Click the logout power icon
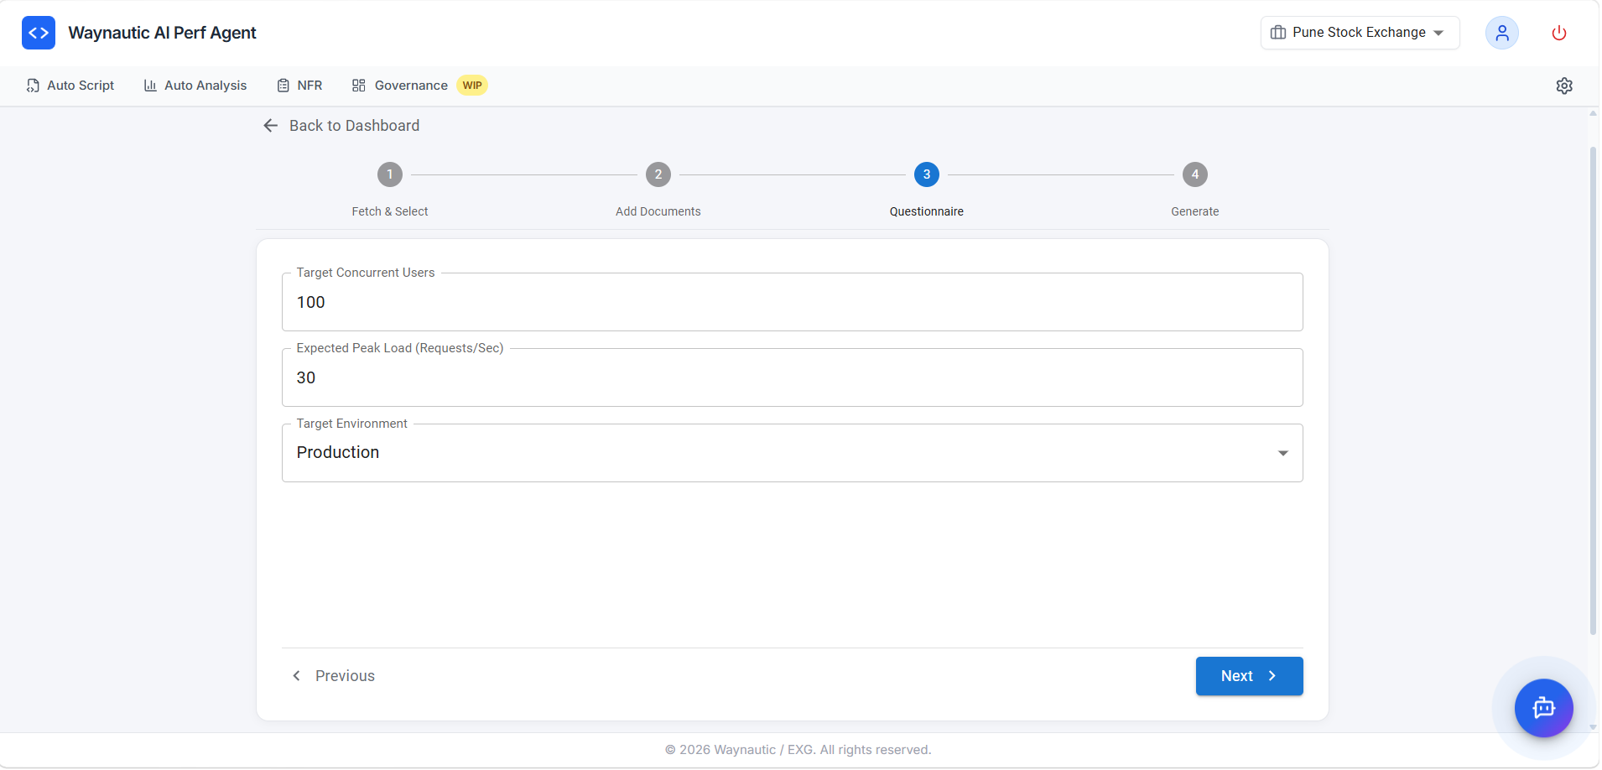 [x=1558, y=33]
